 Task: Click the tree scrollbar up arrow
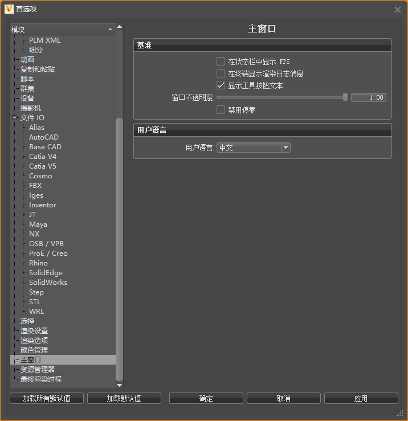120,27
